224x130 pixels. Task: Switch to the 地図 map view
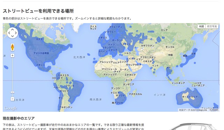point(202,27)
